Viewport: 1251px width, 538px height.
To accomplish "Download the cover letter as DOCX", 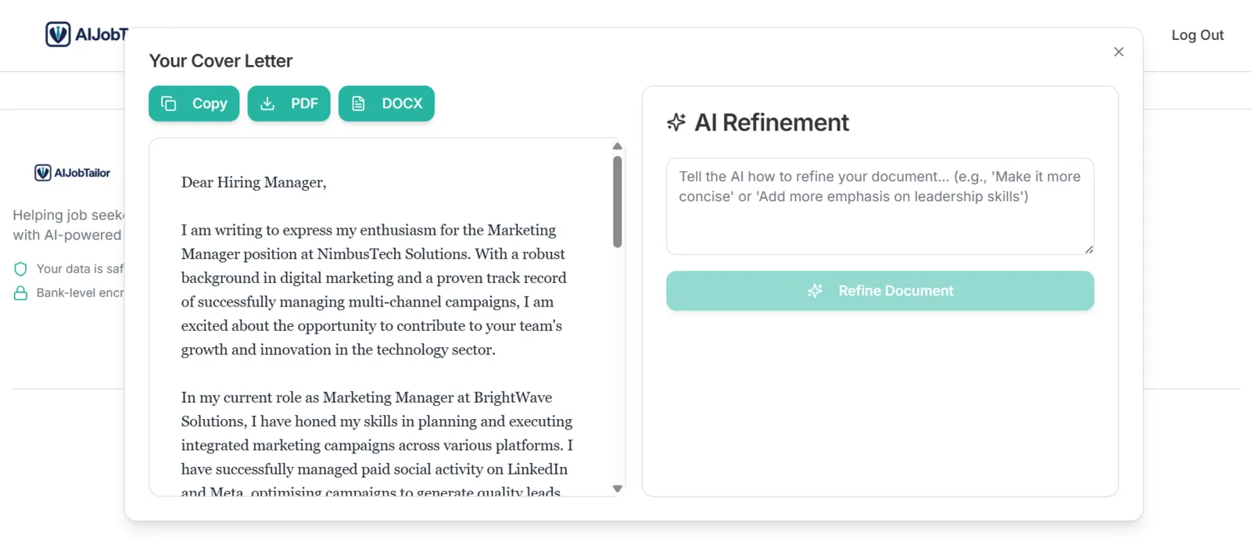I will 386,103.
